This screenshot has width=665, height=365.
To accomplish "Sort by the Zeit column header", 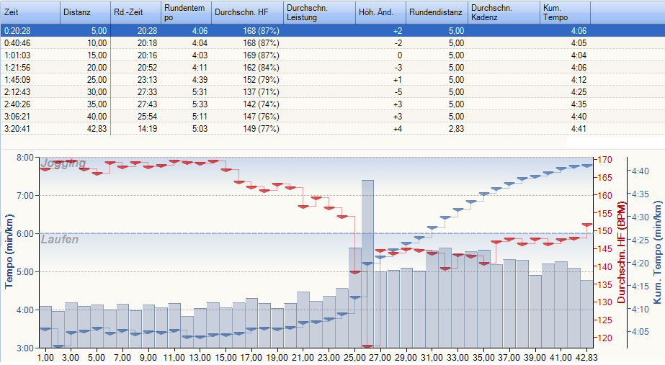I will [30, 12].
